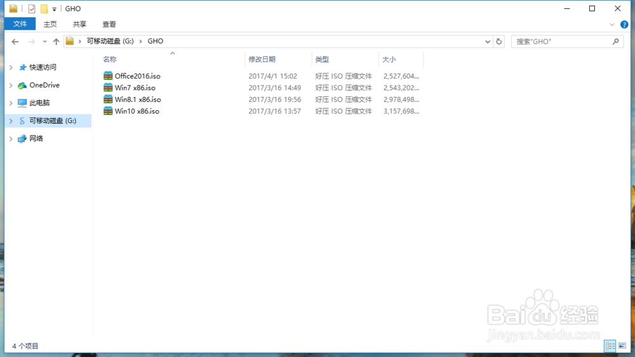The image size is (635, 357).
Task: Expand the 网络 tree node
Action: point(11,139)
